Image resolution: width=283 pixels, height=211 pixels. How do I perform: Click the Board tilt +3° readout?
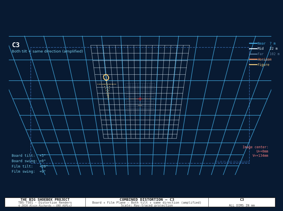click(29, 156)
